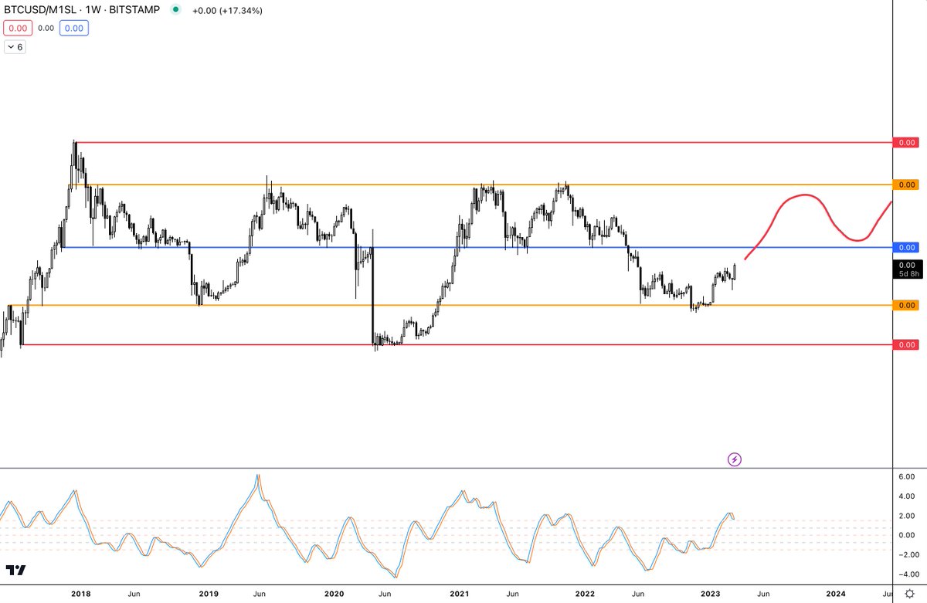Select the blue horizontal line price label
Screen dimensions: 927x603
(905, 247)
